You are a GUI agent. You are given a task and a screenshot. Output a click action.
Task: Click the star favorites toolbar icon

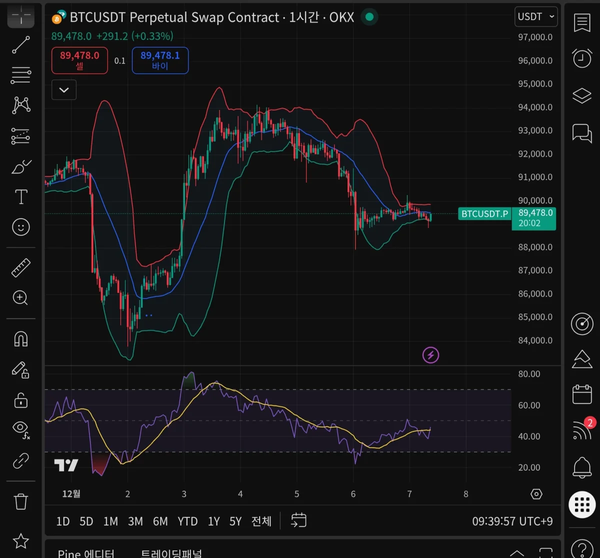[x=21, y=541]
